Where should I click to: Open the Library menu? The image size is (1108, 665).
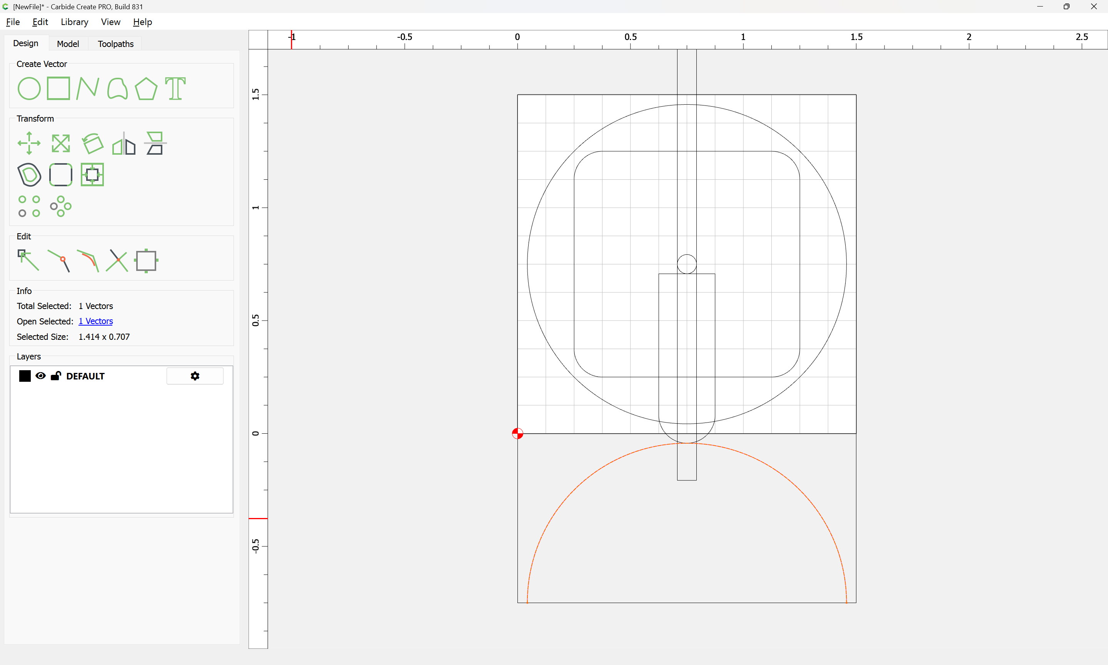point(74,22)
